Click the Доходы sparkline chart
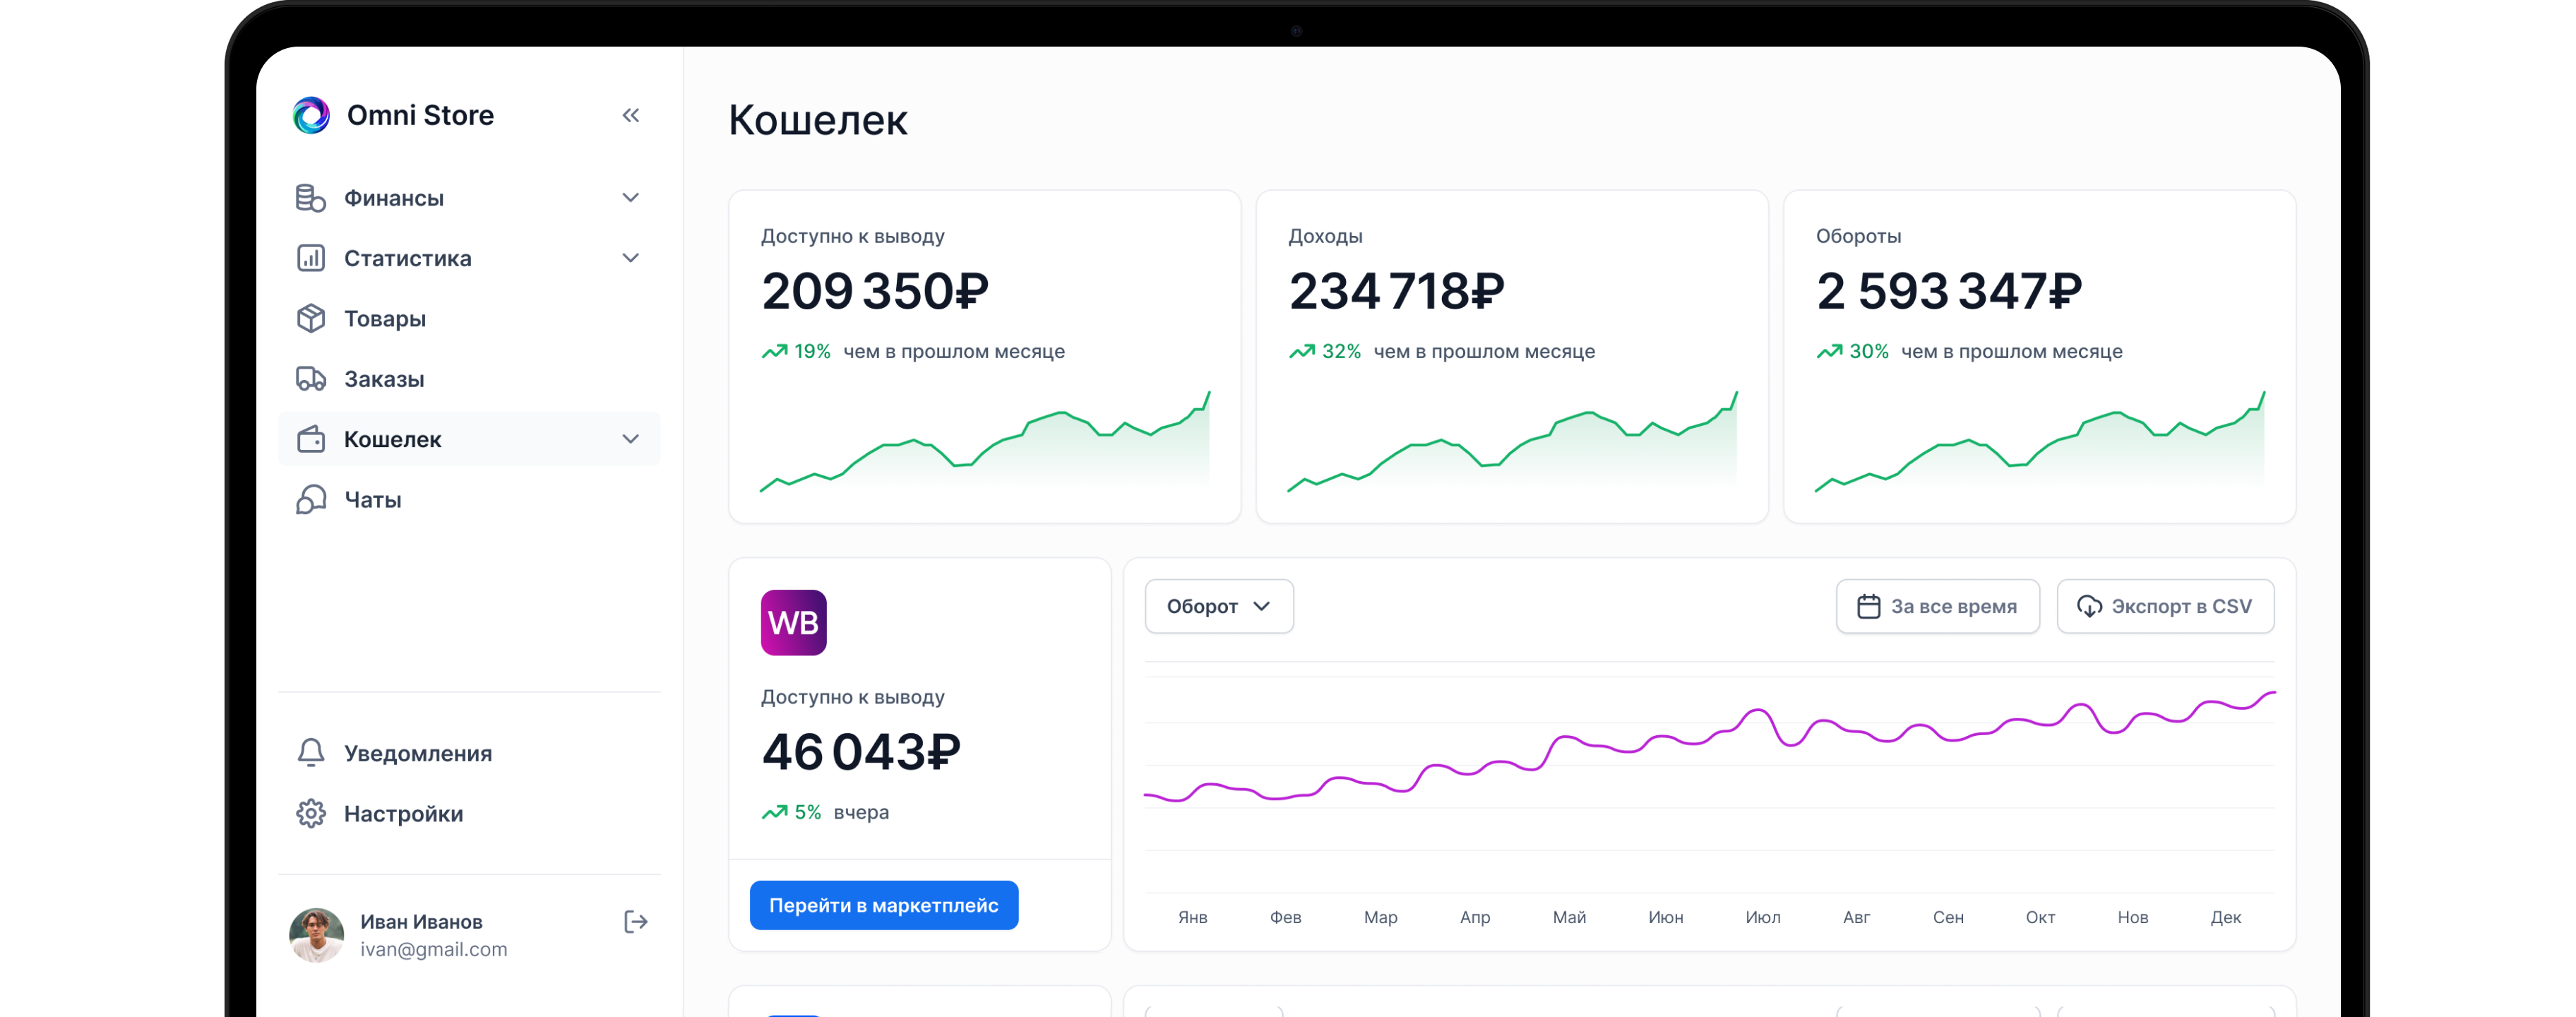The image size is (2576, 1017). pos(1512,441)
